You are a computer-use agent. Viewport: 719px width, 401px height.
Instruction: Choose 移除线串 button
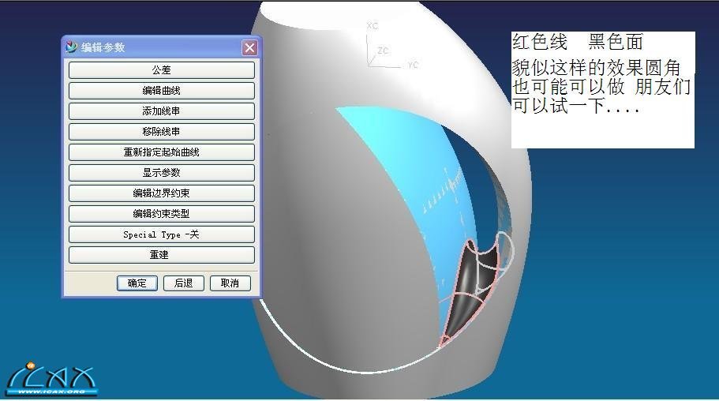tap(162, 132)
